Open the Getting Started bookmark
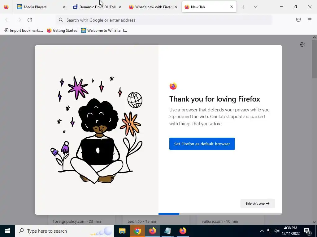This screenshot has height=237, width=317. click(x=62, y=31)
